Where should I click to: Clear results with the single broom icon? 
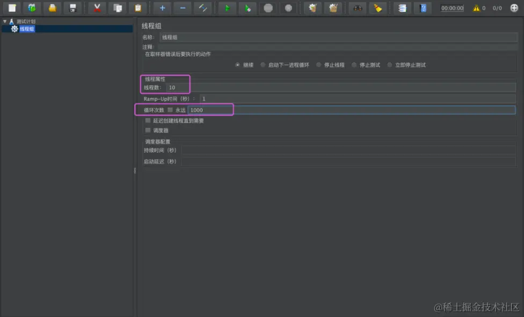pyautogui.click(x=313, y=8)
